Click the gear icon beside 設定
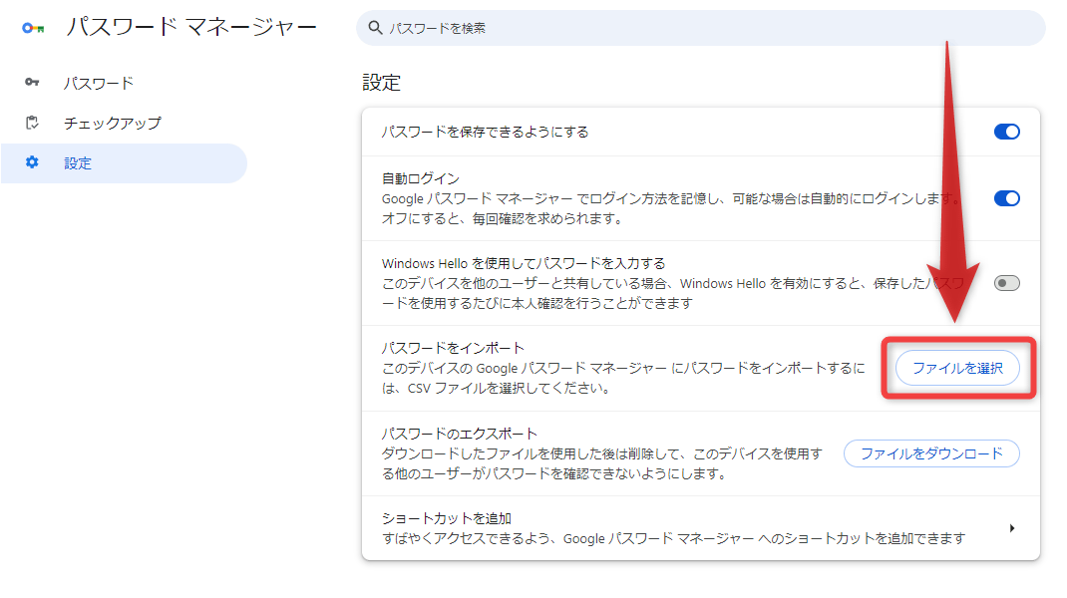This screenshot has width=1067, height=598. tap(32, 162)
